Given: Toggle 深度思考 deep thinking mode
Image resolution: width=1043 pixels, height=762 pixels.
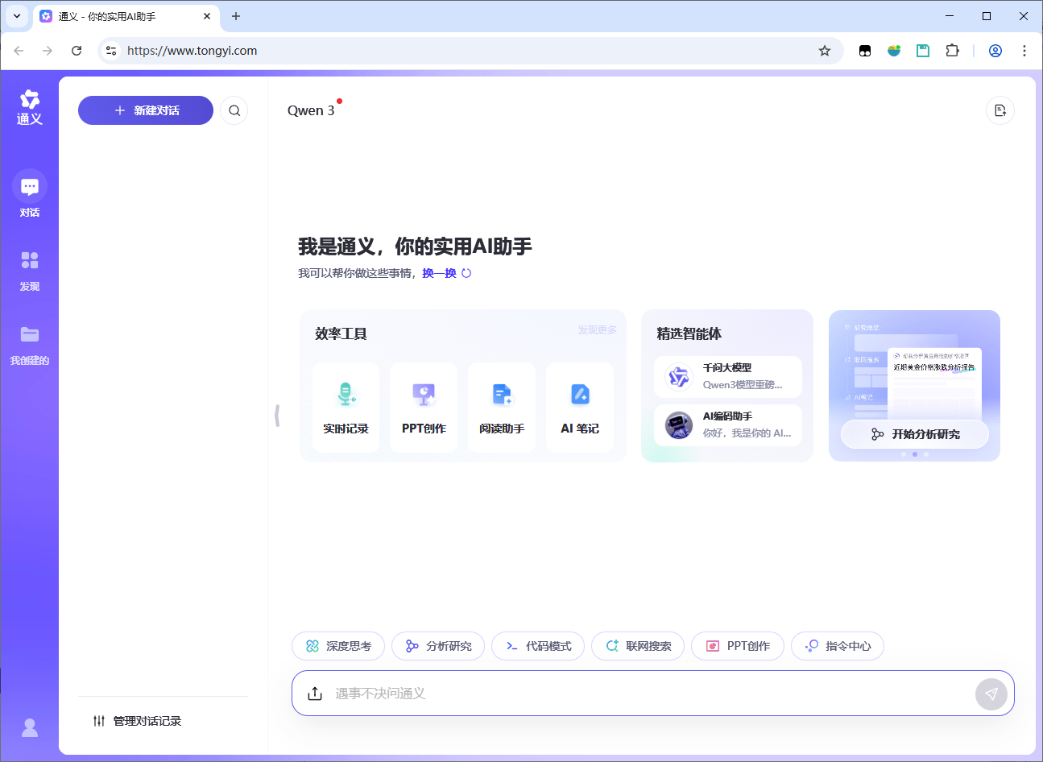Looking at the screenshot, I should click(338, 646).
